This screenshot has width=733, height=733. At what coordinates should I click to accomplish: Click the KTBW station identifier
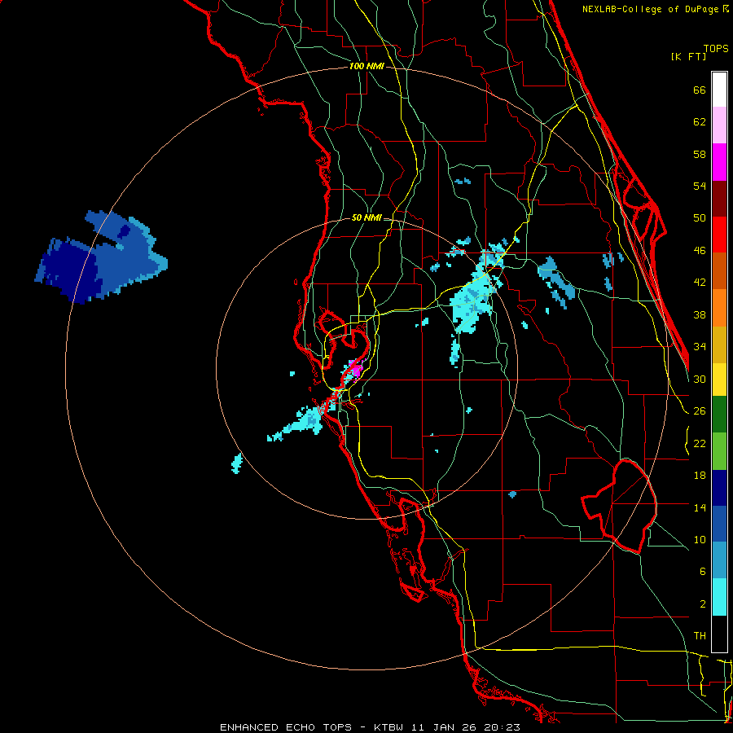[388, 727]
